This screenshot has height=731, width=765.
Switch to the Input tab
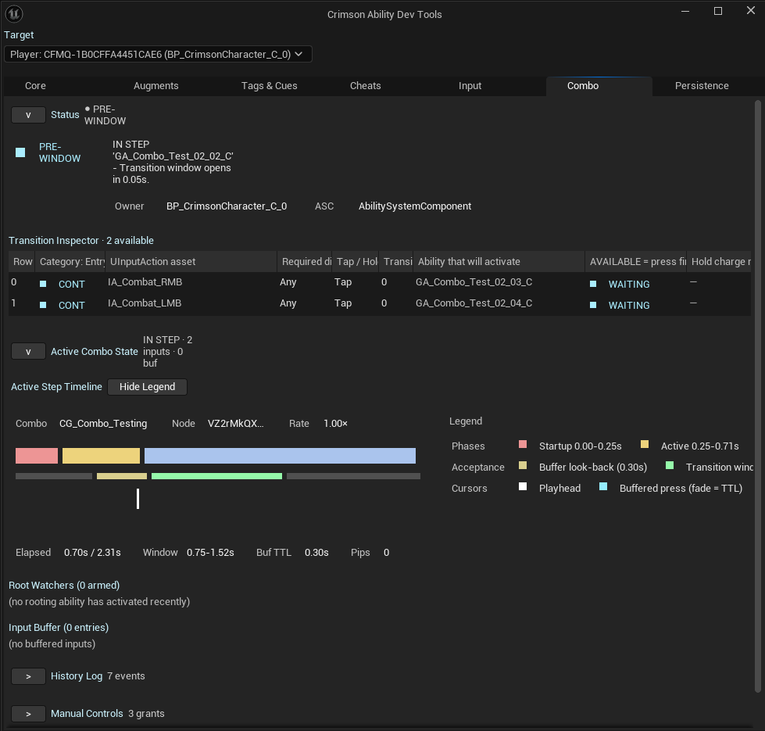[470, 86]
